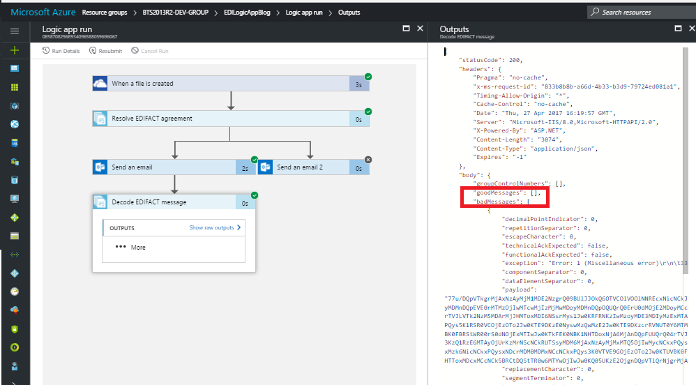Open the Security Center shield icon
696x385 pixels.
pyautogui.click(x=15, y=329)
